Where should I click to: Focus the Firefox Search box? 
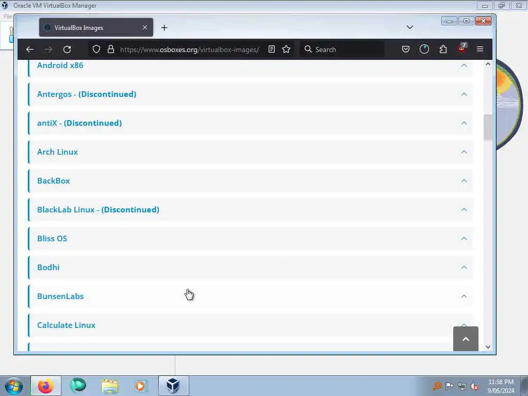(x=342, y=49)
